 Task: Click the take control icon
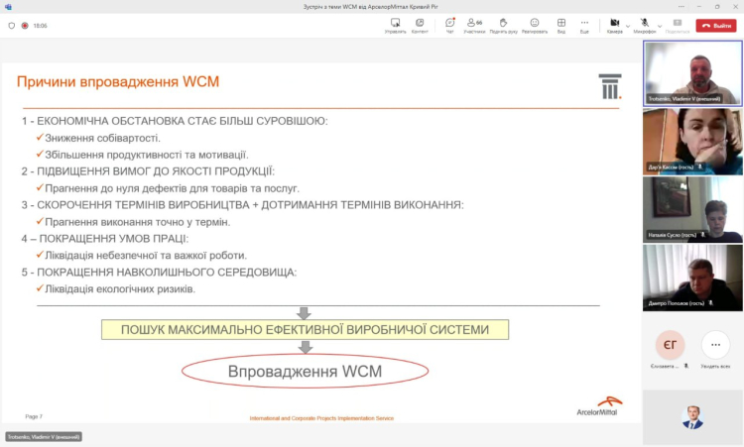tap(395, 25)
